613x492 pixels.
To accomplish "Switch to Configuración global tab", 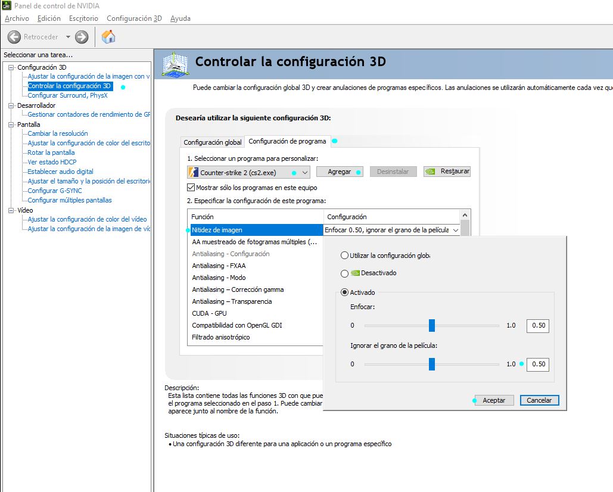I will [x=213, y=142].
